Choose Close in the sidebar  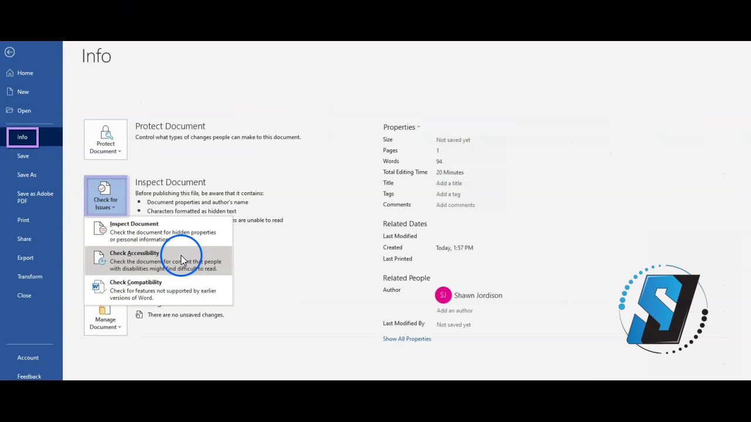[24, 295]
